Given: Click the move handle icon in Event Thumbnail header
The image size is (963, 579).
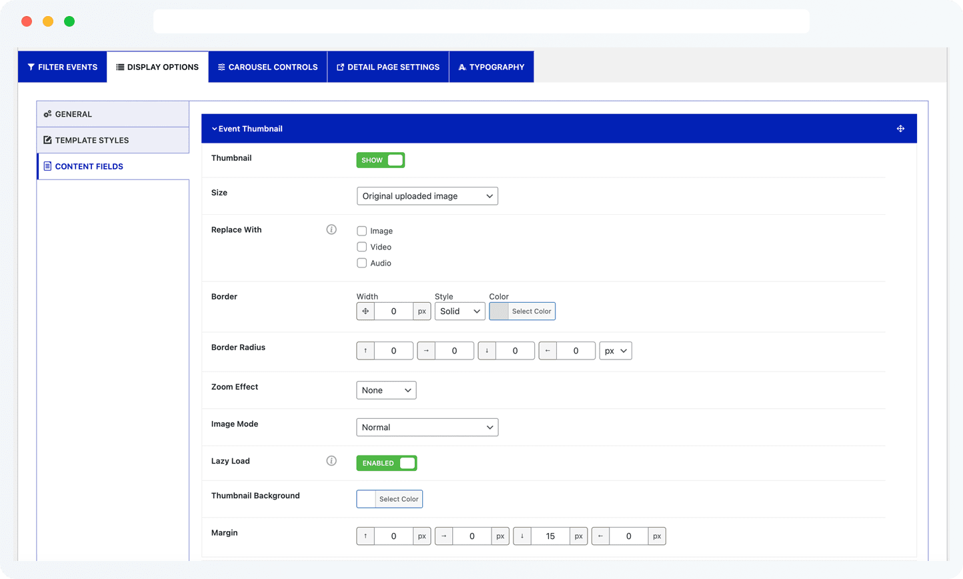Looking at the screenshot, I should click(900, 129).
